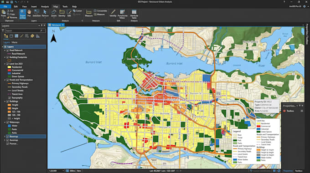This screenshot has height=173, width=310.
Task: Toggle the Waterways layer checkbox
Action: (x=7, y=122)
